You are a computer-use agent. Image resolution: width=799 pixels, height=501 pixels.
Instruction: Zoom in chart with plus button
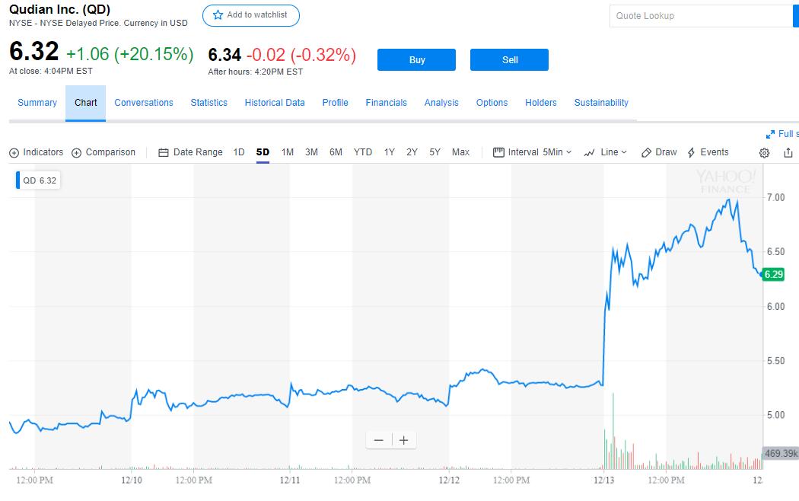404,440
